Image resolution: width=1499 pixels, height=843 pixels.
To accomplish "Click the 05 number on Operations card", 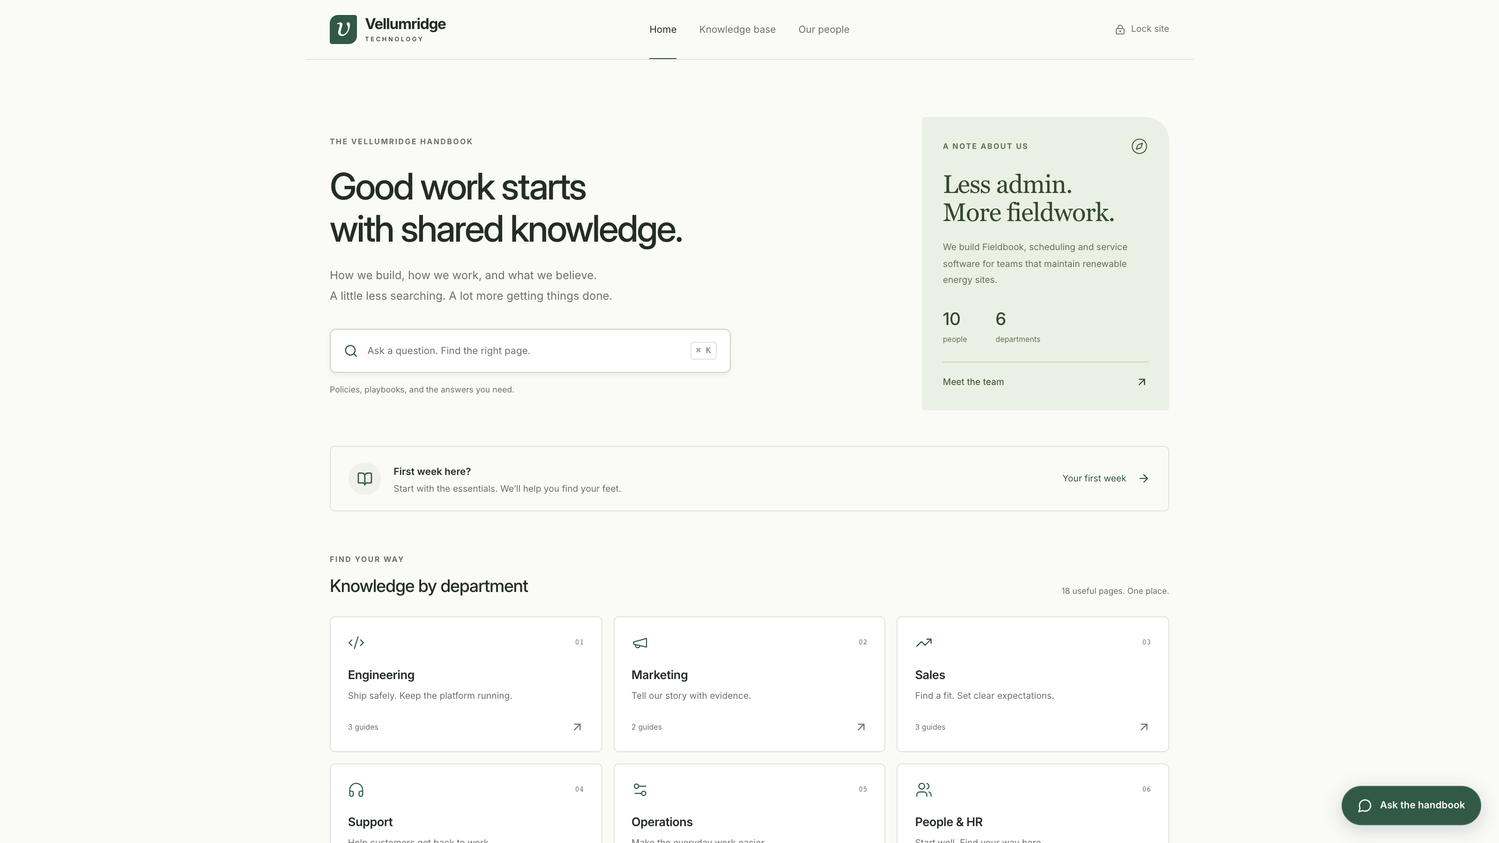I will [862, 790].
